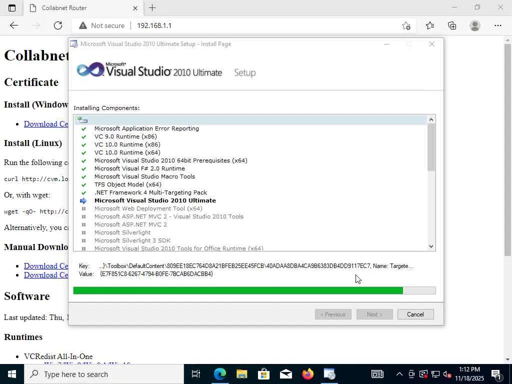Click first Download link under Manual Download
Screen dimensions: 512x384
point(46,266)
